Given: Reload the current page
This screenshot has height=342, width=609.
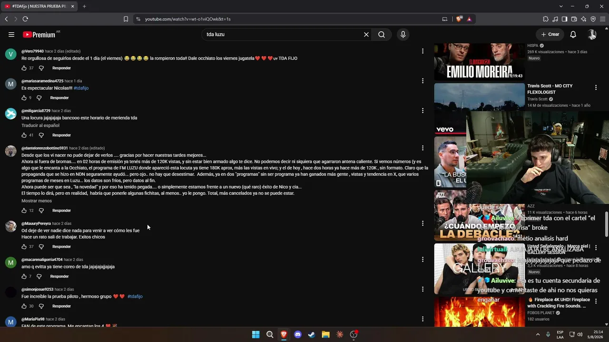Looking at the screenshot, I should 25,19.
